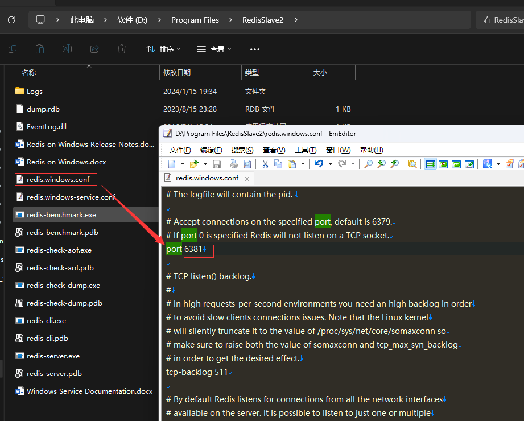The image size is (524, 421).
Task: Click the Find Previous magnifier icon
Action: (381, 164)
